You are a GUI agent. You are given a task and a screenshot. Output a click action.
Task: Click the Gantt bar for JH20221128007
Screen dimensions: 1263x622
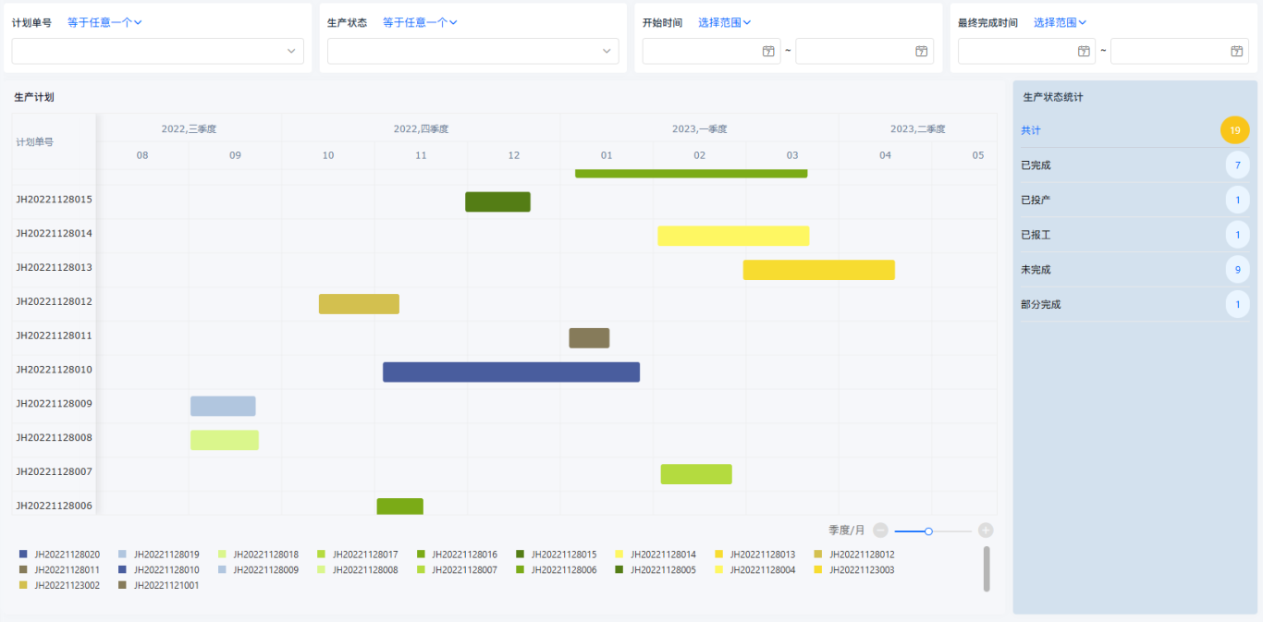(x=696, y=474)
